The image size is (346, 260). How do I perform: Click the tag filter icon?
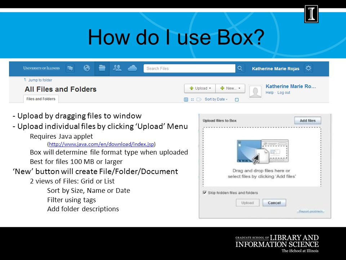199,100
